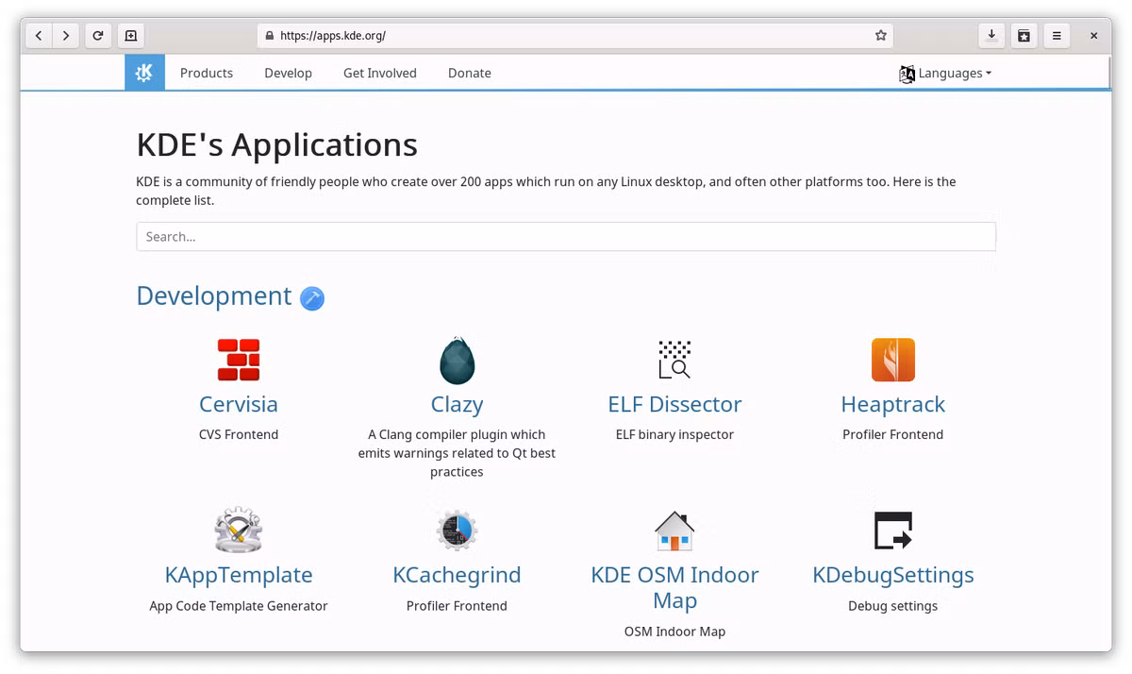The image size is (1132, 674).
Task: Open the Get Involved menu item
Action: tap(380, 73)
